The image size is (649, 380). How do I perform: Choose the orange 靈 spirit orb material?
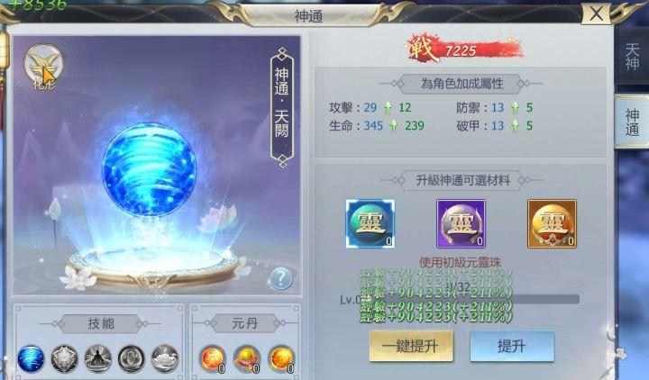552,223
